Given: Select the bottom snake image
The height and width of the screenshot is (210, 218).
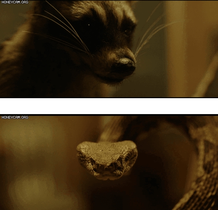Looking at the screenshot, I should click(x=109, y=163).
